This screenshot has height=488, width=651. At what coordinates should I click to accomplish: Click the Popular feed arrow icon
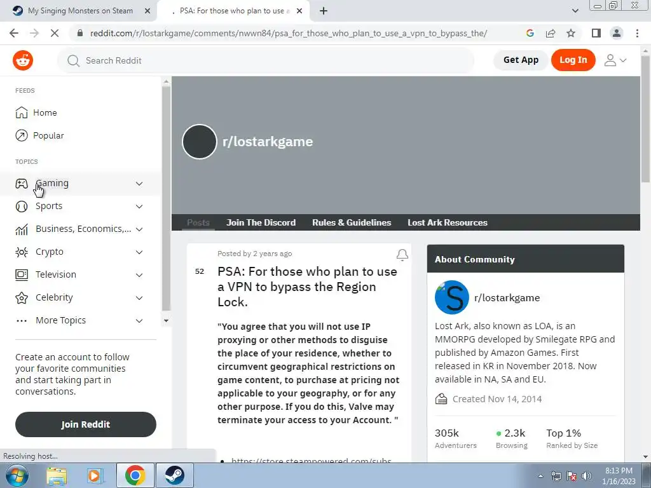[x=22, y=135]
